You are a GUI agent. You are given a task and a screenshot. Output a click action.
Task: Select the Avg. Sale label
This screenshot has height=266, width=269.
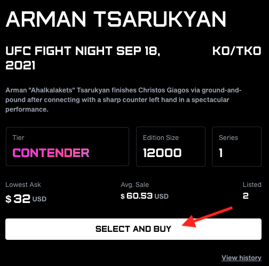click(134, 185)
